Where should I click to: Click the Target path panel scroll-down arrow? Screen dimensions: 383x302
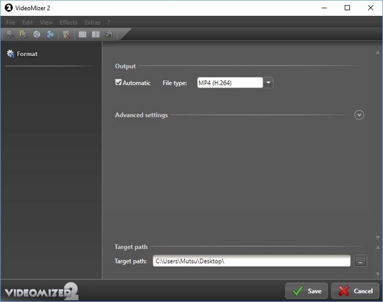pos(378,274)
